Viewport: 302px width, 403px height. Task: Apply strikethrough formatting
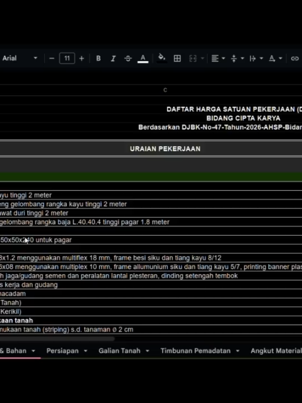pyautogui.click(x=128, y=58)
